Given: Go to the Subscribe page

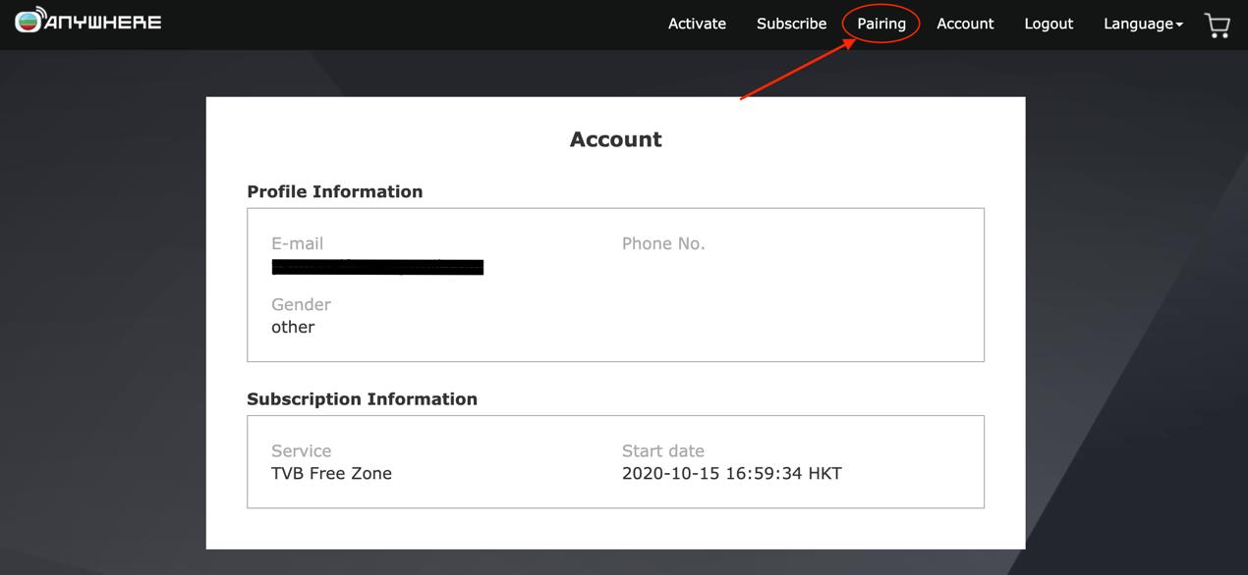Looking at the screenshot, I should (x=791, y=24).
